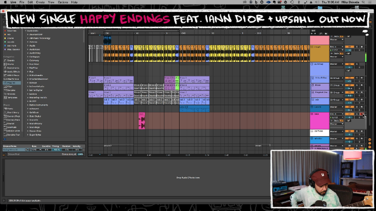Toggle the track activator on sub track
This screenshot has width=376, height=211.
pos(349,100)
